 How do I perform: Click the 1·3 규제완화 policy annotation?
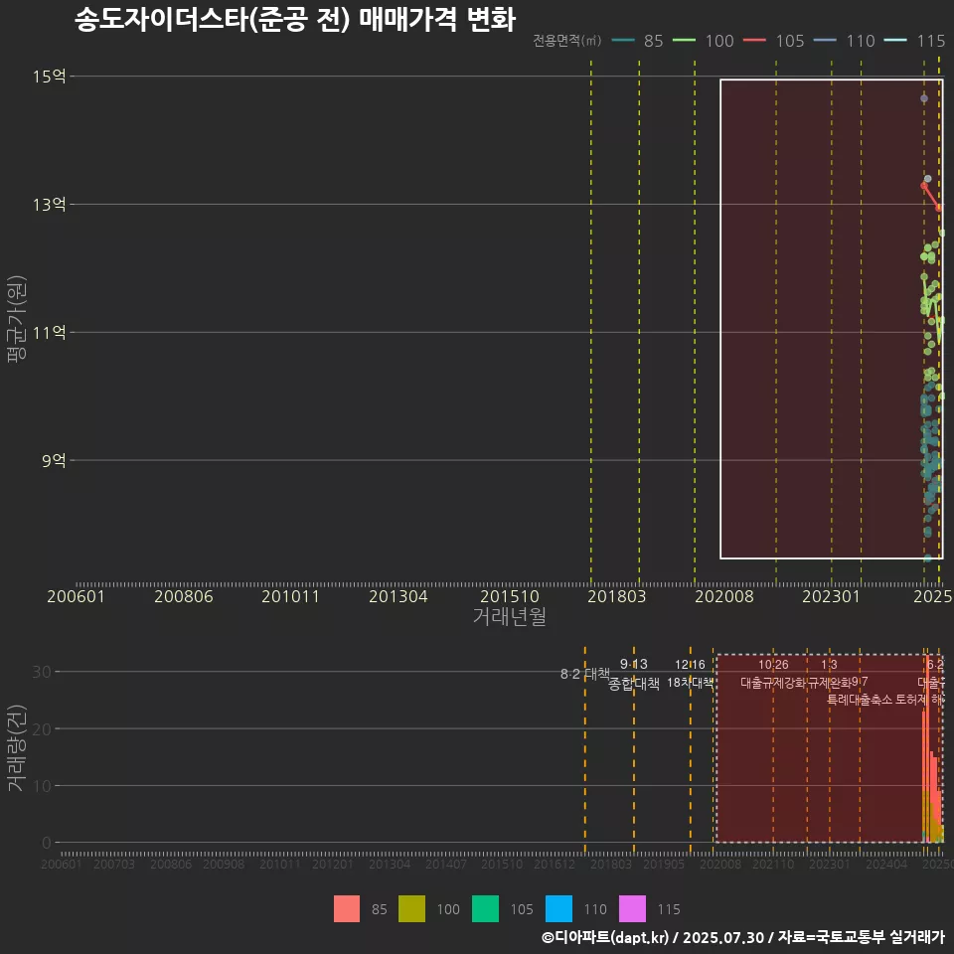point(829,674)
